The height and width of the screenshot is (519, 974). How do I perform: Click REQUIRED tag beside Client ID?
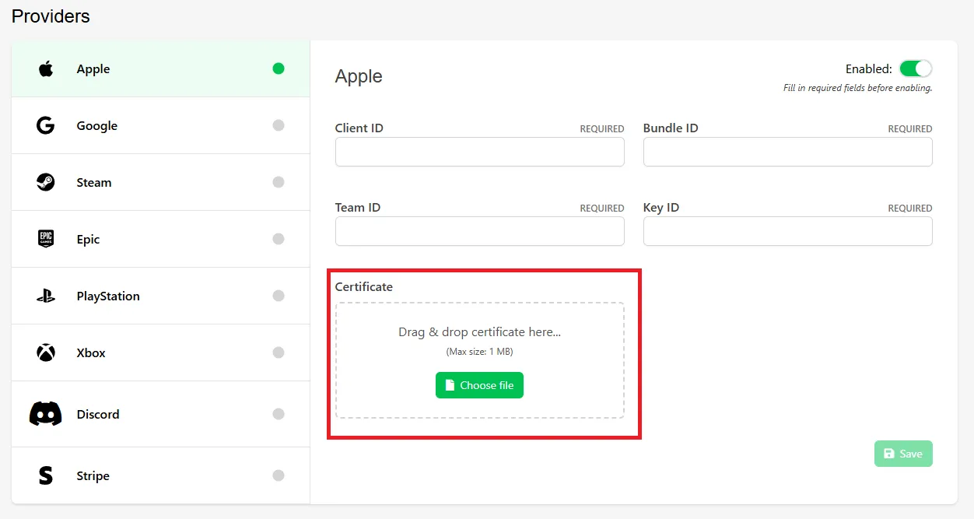point(602,129)
